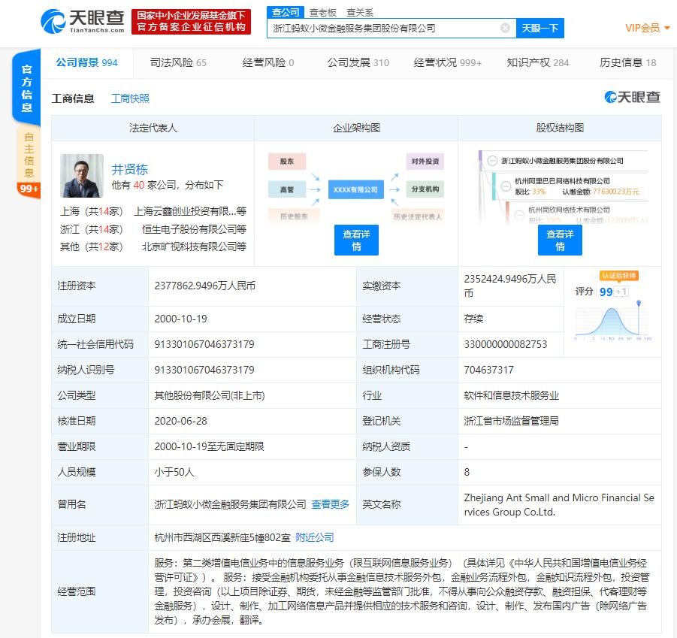Open the 司法风险 tab
Screen dimensions: 677x638
click(x=178, y=62)
